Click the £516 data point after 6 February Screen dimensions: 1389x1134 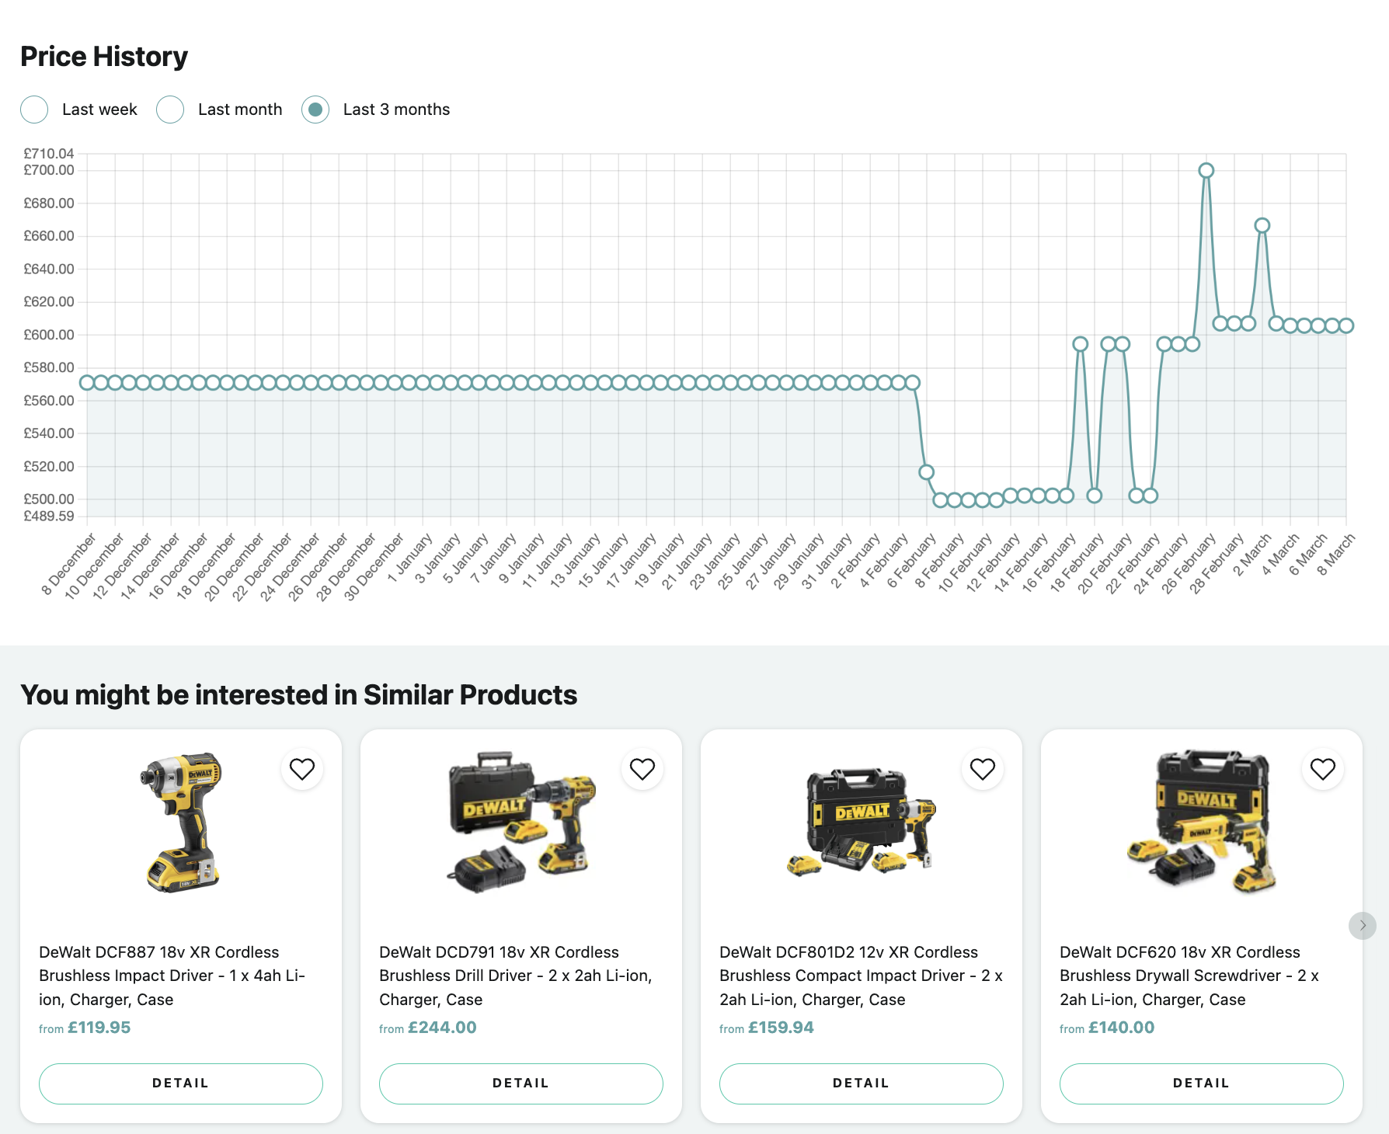click(926, 472)
